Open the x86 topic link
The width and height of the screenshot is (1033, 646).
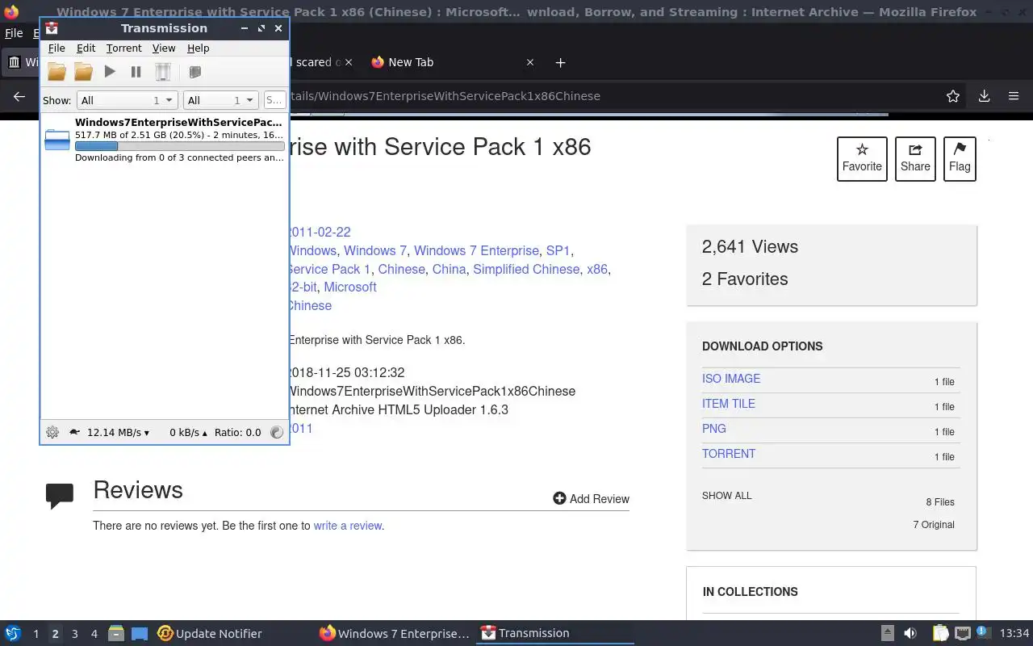tap(597, 269)
